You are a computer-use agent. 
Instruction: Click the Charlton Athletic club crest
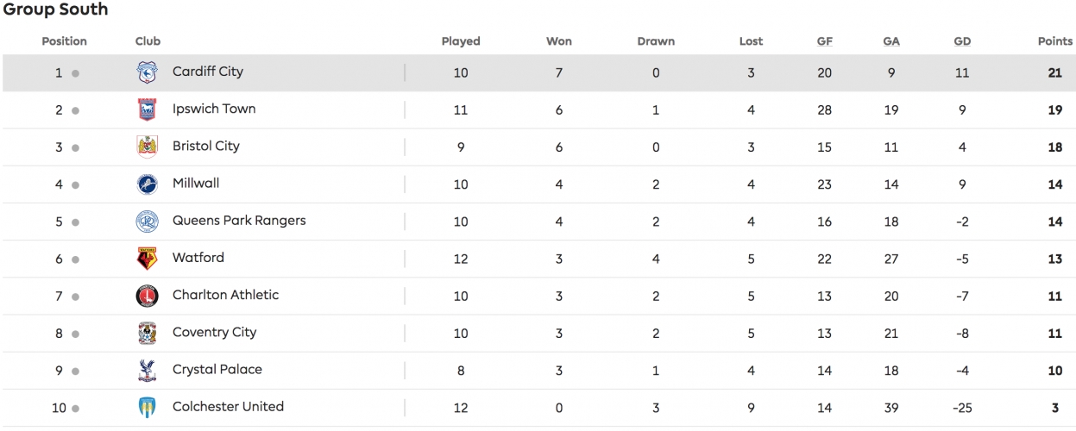(x=148, y=296)
